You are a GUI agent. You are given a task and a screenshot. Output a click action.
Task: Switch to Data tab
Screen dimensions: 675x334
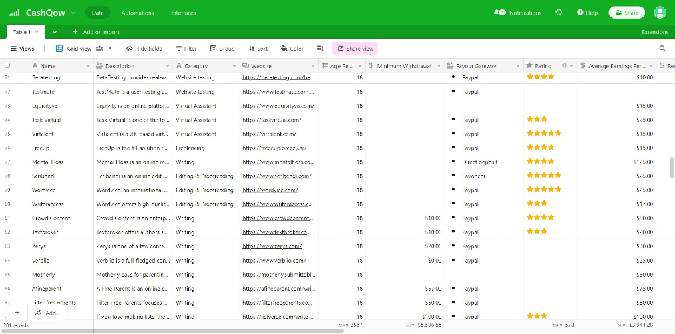point(97,13)
